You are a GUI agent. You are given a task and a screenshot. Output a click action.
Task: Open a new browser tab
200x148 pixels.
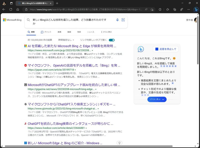click(57, 3)
